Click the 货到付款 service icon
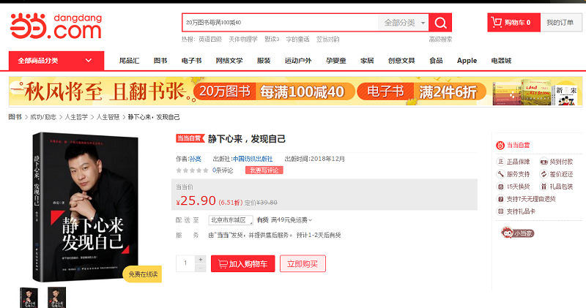Screen dimensions: 586x308 coord(544,162)
